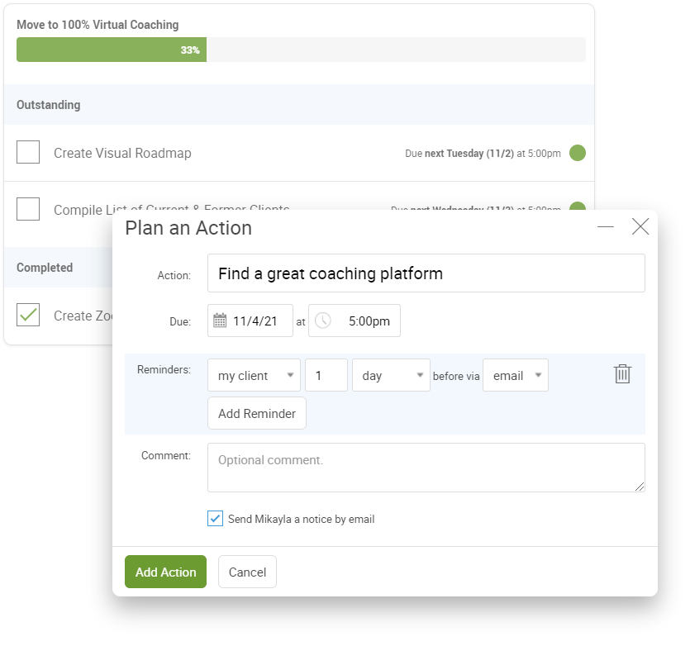Close the Plan an Action dialog

(x=640, y=227)
